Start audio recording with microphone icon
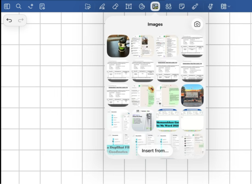 210,6
